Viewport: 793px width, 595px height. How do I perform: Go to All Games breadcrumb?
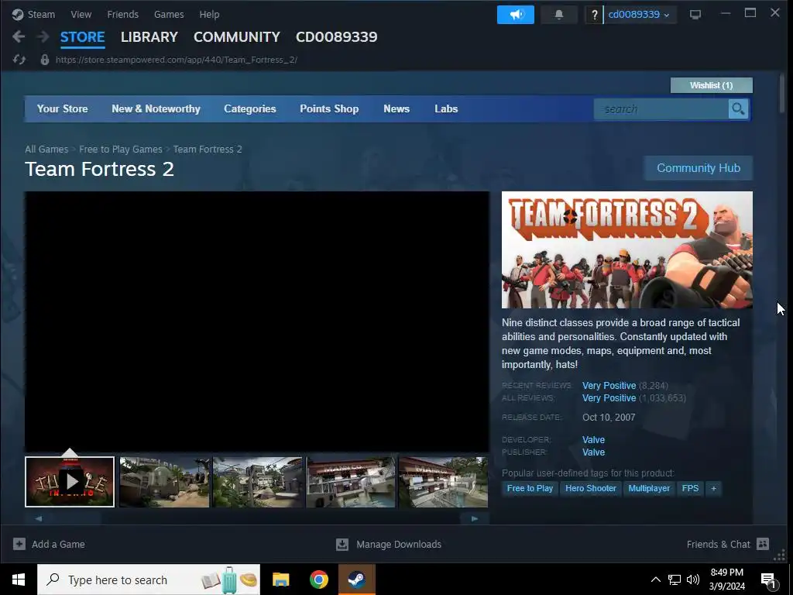(x=46, y=150)
